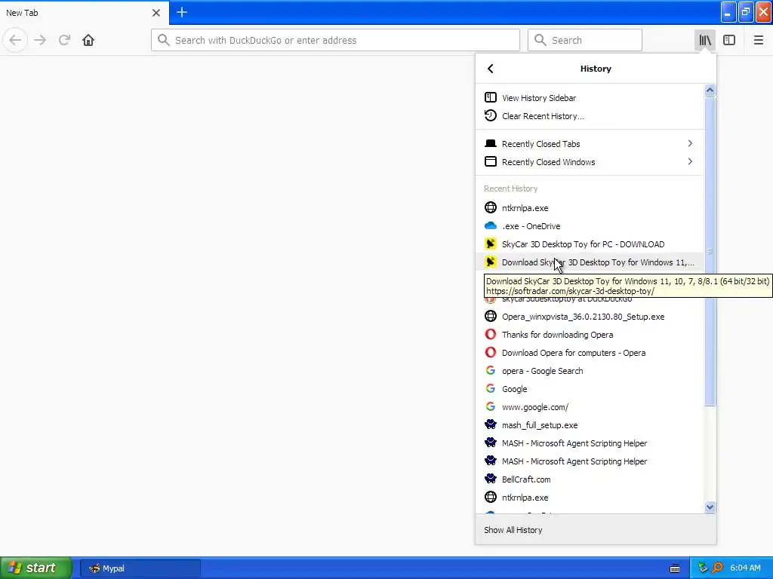Image resolution: width=773 pixels, height=579 pixels.
Task: Click the system tray clock
Action: pyautogui.click(x=745, y=568)
